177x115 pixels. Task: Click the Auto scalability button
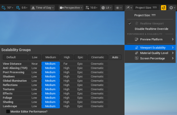point(115,57)
